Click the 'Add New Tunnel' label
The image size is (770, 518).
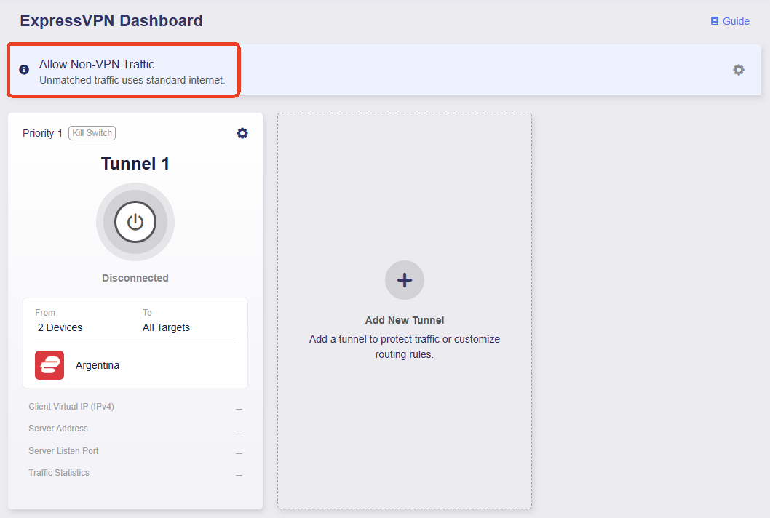pos(404,320)
